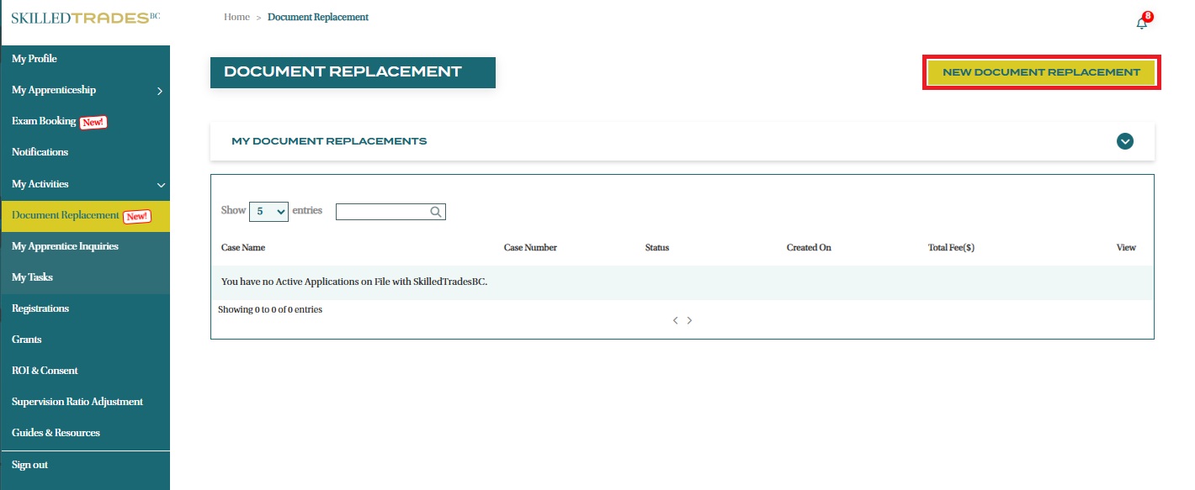Screen dimensions: 1195x490
Task: Open the Show entries count dropdown
Action: tap(268, 212)
